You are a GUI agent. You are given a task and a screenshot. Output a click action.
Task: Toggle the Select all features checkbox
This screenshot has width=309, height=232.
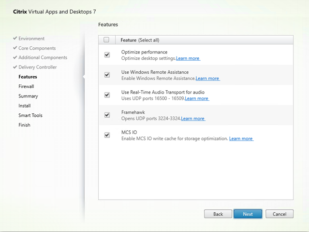coord(106,40)
